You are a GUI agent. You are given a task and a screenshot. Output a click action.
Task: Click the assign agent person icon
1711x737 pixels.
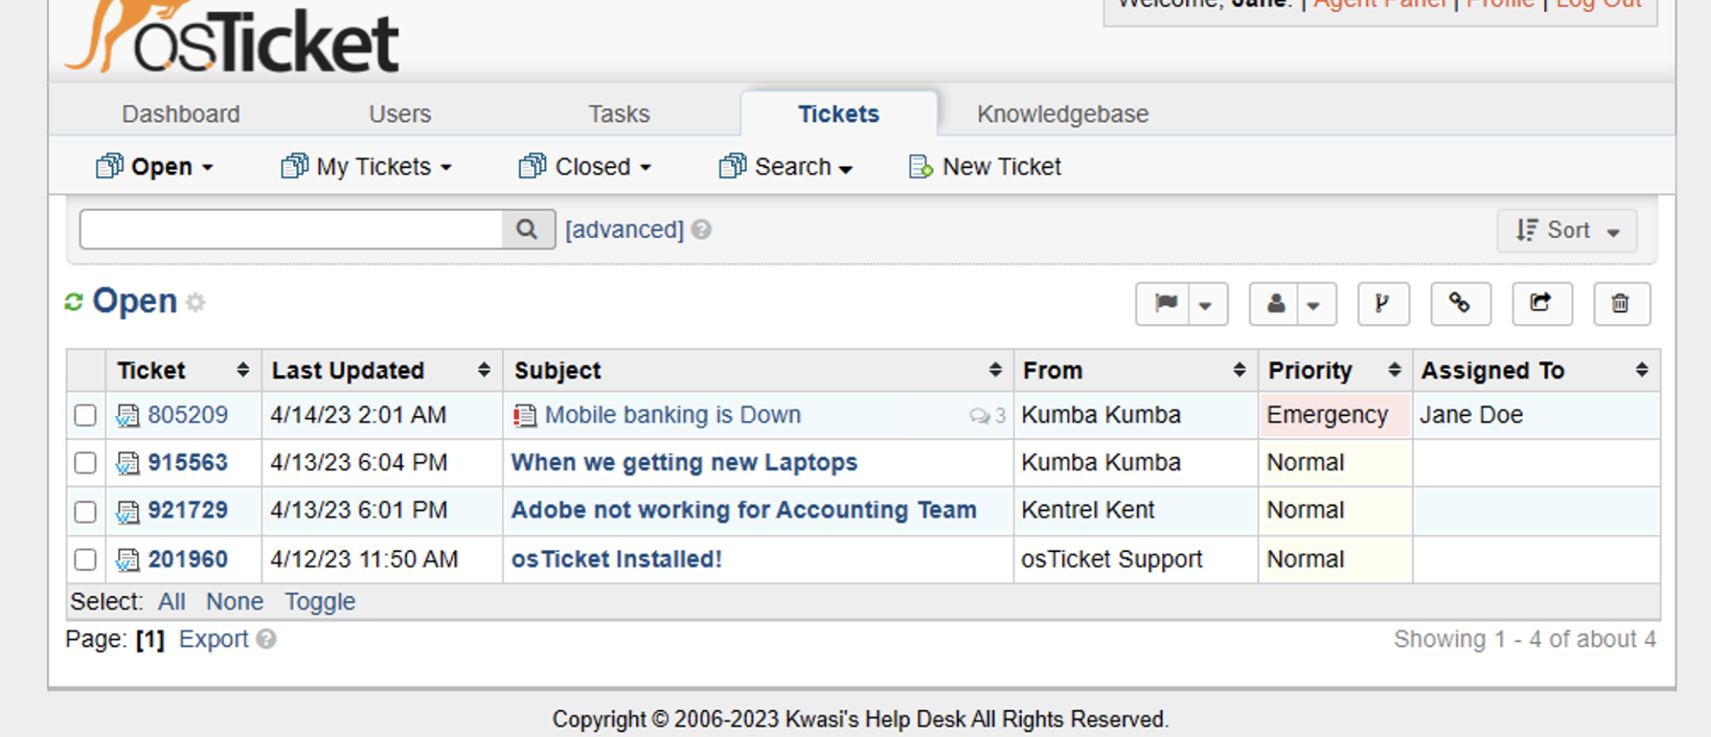pyautogui.click(x=1275, y=304)
